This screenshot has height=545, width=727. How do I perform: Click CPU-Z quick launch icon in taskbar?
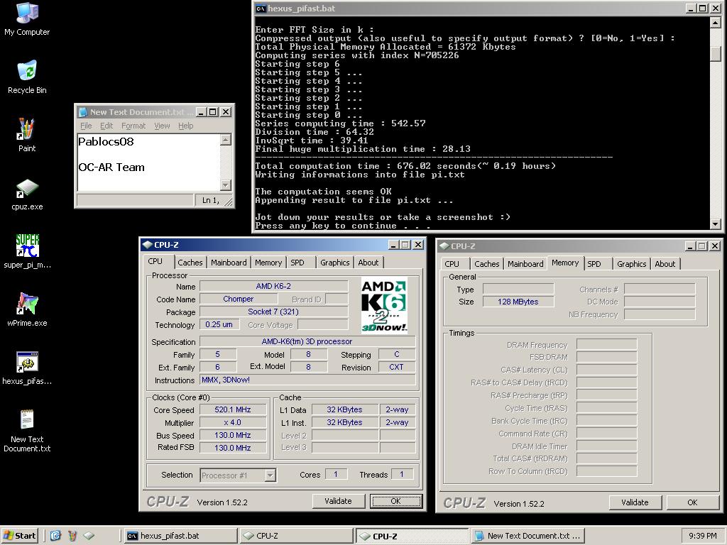click(x=89, y=536)
